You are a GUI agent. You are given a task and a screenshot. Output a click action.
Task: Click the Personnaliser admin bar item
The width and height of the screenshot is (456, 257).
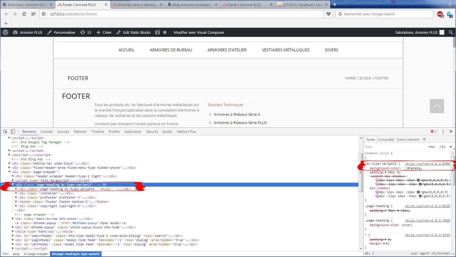pos(62,32)
